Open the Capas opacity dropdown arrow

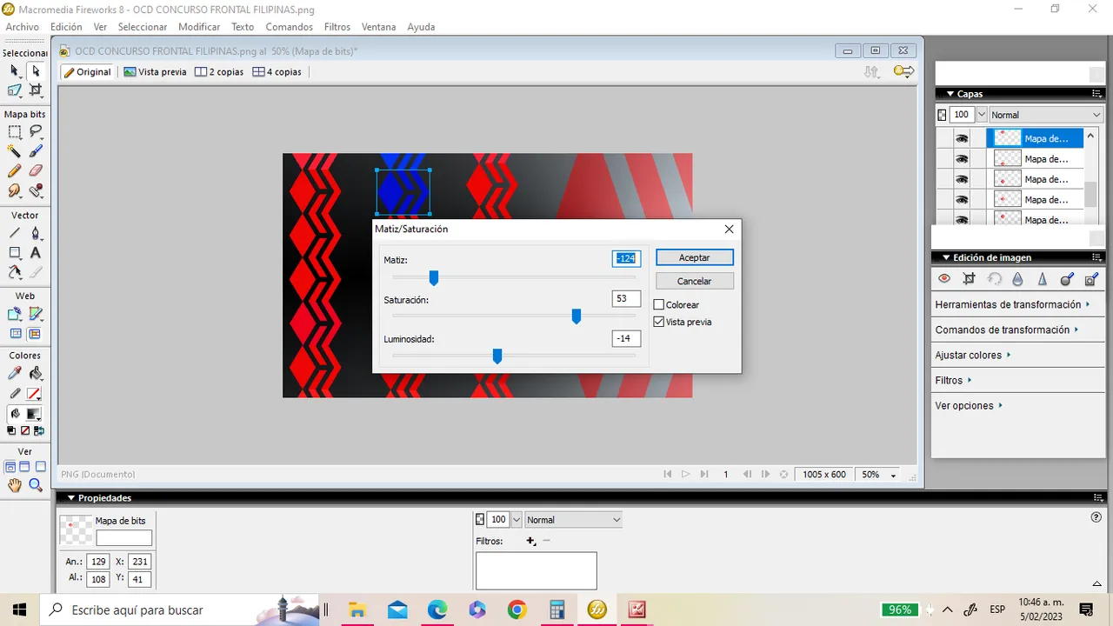[x=982, y=115]
